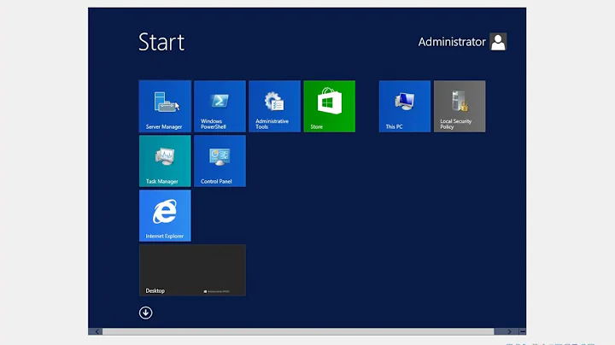Image resolution: width=615 pixels, height=345 pixels.
Task: Click the scrollbar right arrow
Action: pyautogui.click(x=509, y=331)
